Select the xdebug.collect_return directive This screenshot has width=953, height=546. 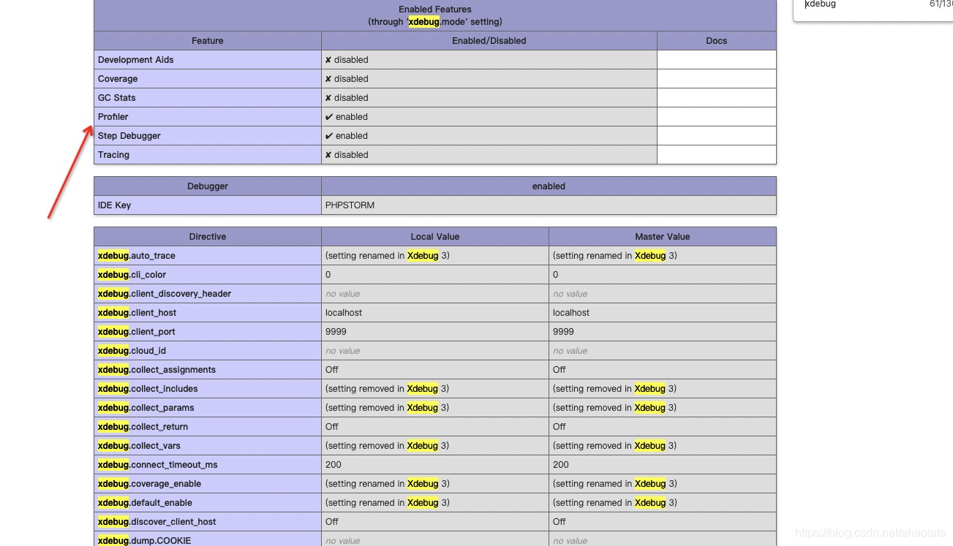143,427
